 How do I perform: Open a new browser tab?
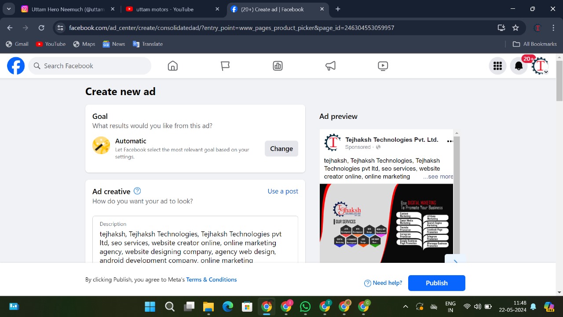point(338,9)
